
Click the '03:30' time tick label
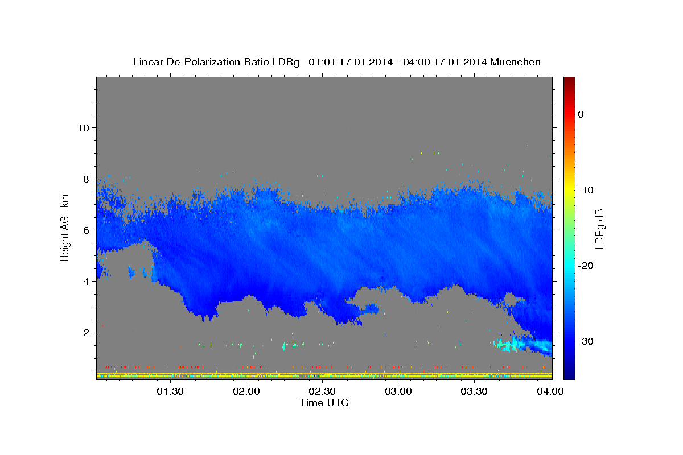[474, 392]
